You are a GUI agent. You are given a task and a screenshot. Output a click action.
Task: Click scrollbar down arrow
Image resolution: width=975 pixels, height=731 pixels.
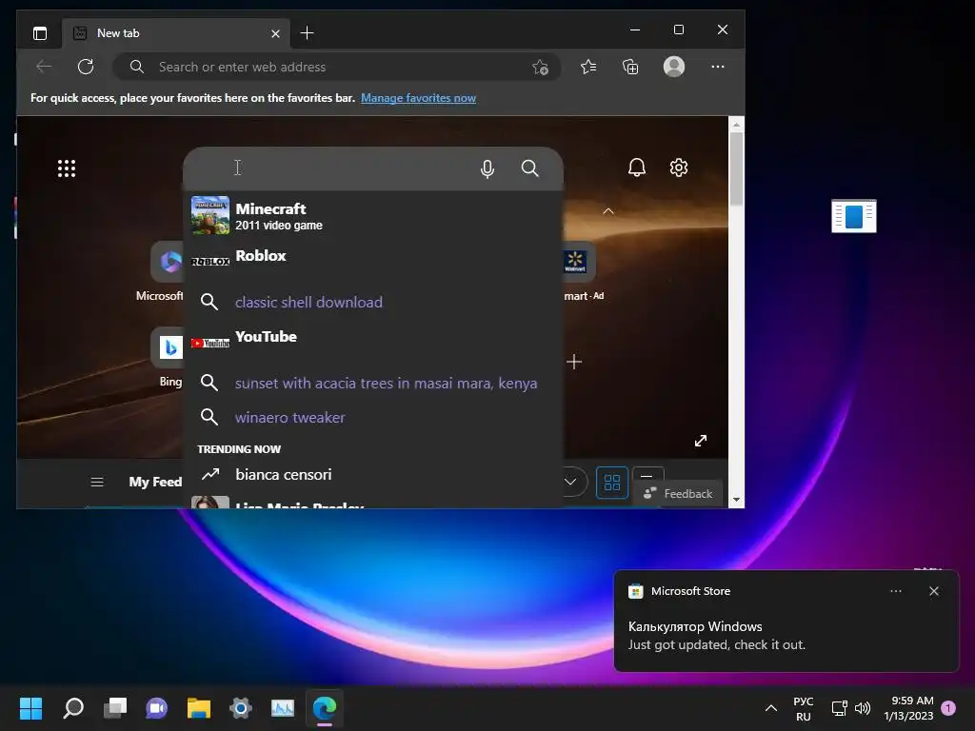click(736, 500)
